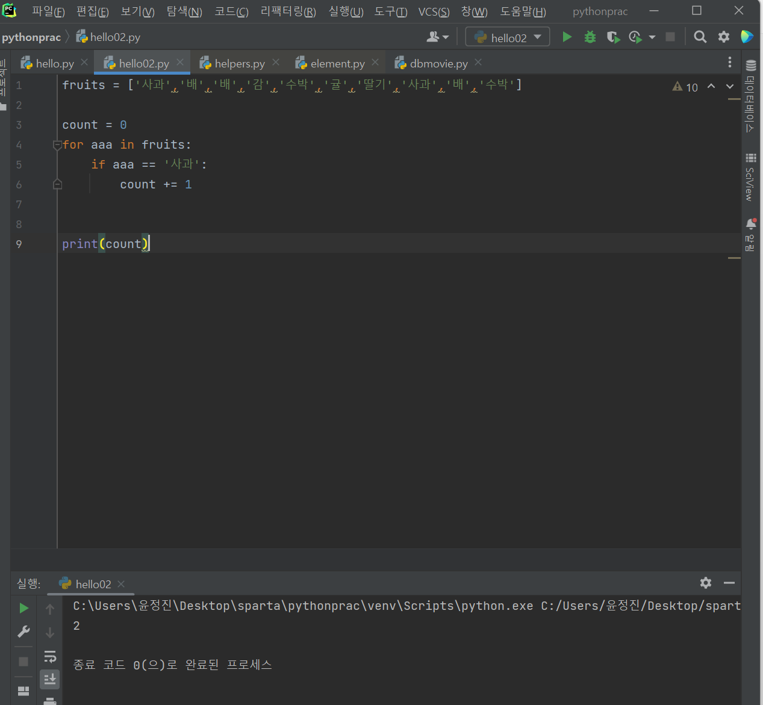
Task: Close the hello02 run tab
Action: click(121, 584)
